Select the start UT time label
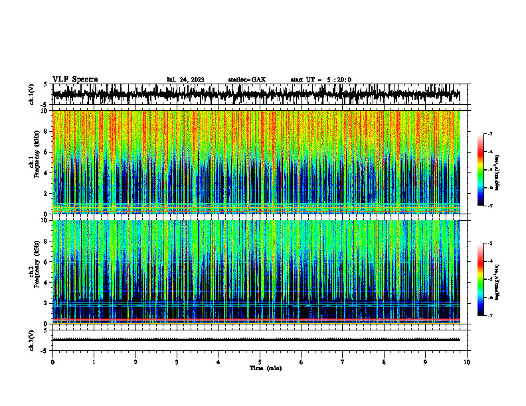Viewport: 526px width, 406px height. point(321,80)
